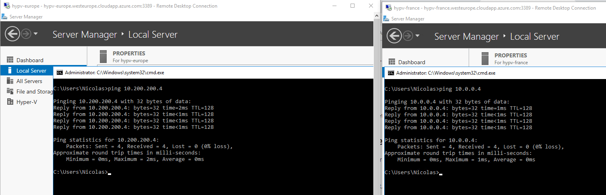Click 'For hypv-france' properties subtitle
This screenshot has width=606, height=195.
point(511,63)
